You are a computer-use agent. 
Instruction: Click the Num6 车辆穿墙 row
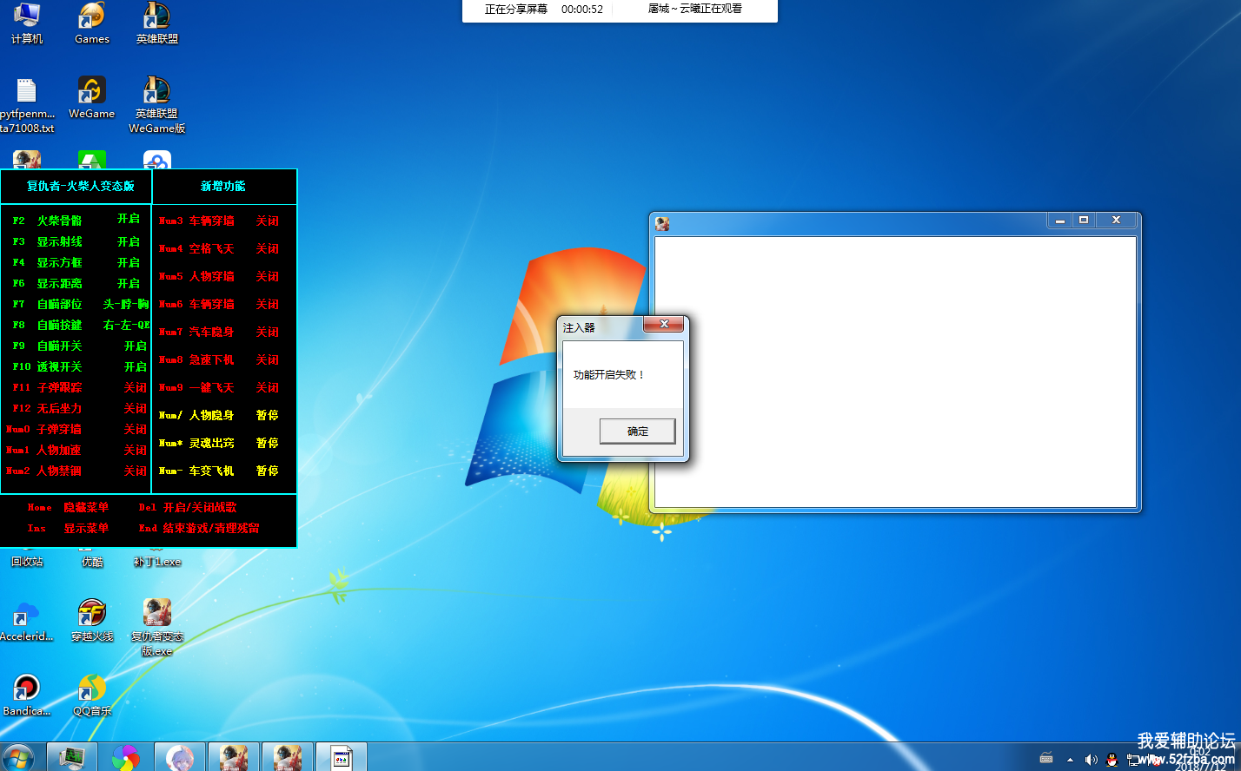(x=219, y=304)
